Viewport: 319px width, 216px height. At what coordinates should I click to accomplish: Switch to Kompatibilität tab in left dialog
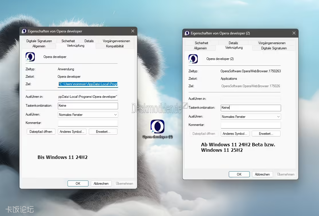point(115,46)
